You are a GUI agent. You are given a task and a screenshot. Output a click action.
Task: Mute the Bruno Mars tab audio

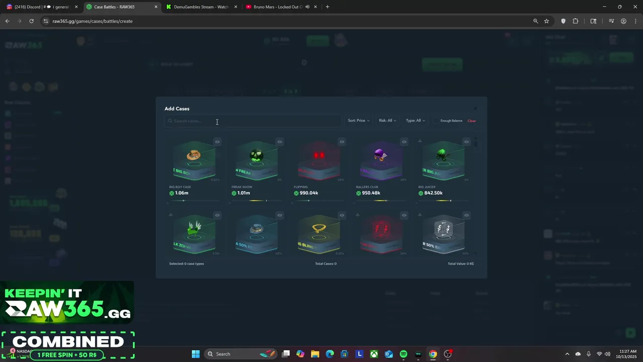coord(307,7)
